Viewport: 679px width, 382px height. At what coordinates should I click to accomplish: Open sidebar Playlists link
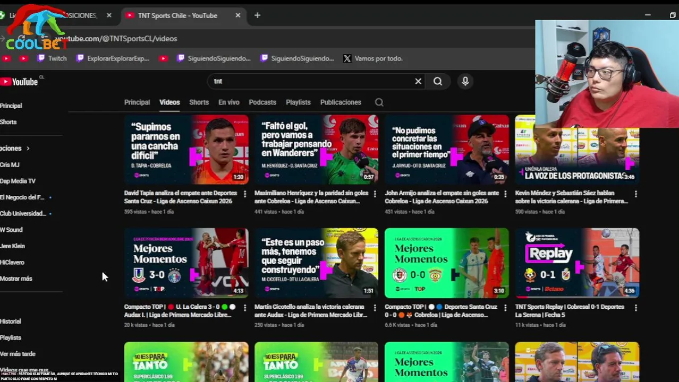11,337
